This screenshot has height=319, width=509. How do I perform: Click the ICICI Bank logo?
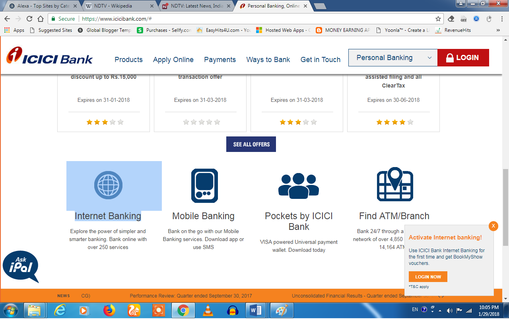pos(49,56)
